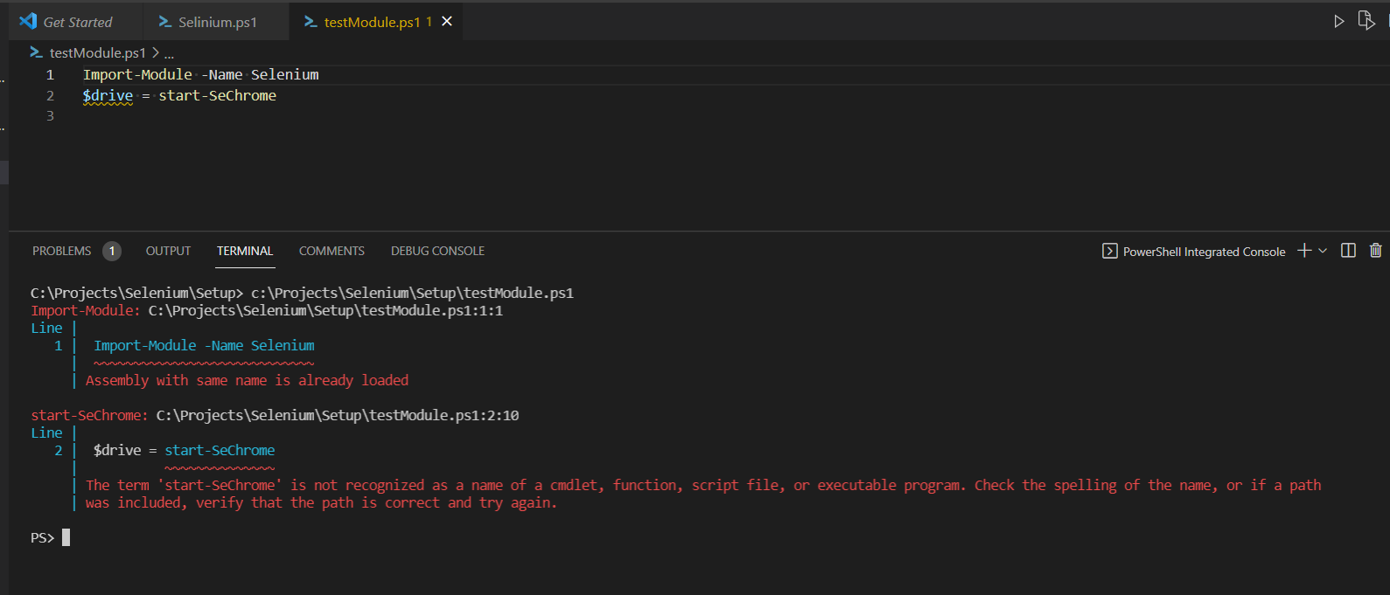Click the Import-Module code on line 1

click(x=137, y=75)
